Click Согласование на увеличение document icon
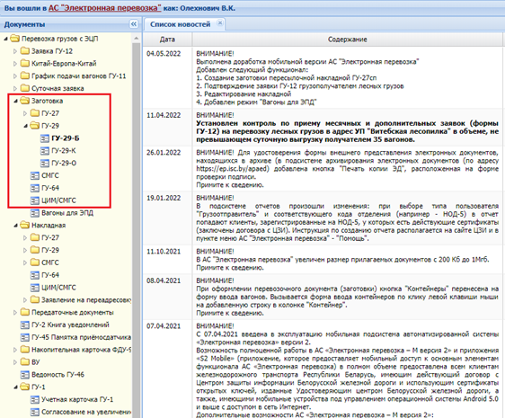Screen dimensions: 505x418 click(35, 412)
